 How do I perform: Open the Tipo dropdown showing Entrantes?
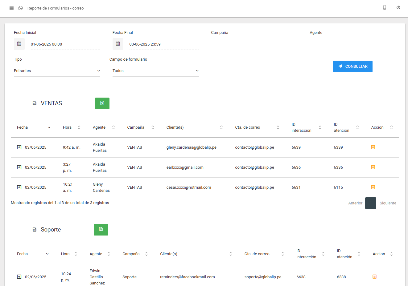coord(57,71)
